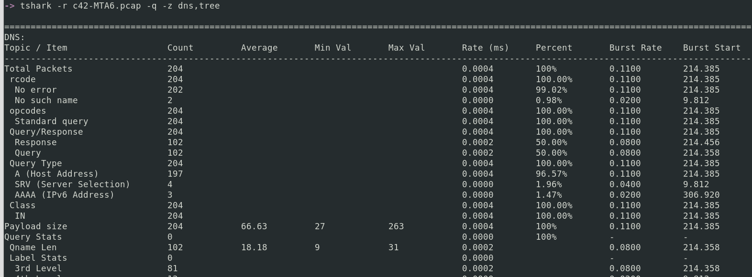752x277 pixels.
Task: Click the 0.98% percent value
Action: [549, 100]
